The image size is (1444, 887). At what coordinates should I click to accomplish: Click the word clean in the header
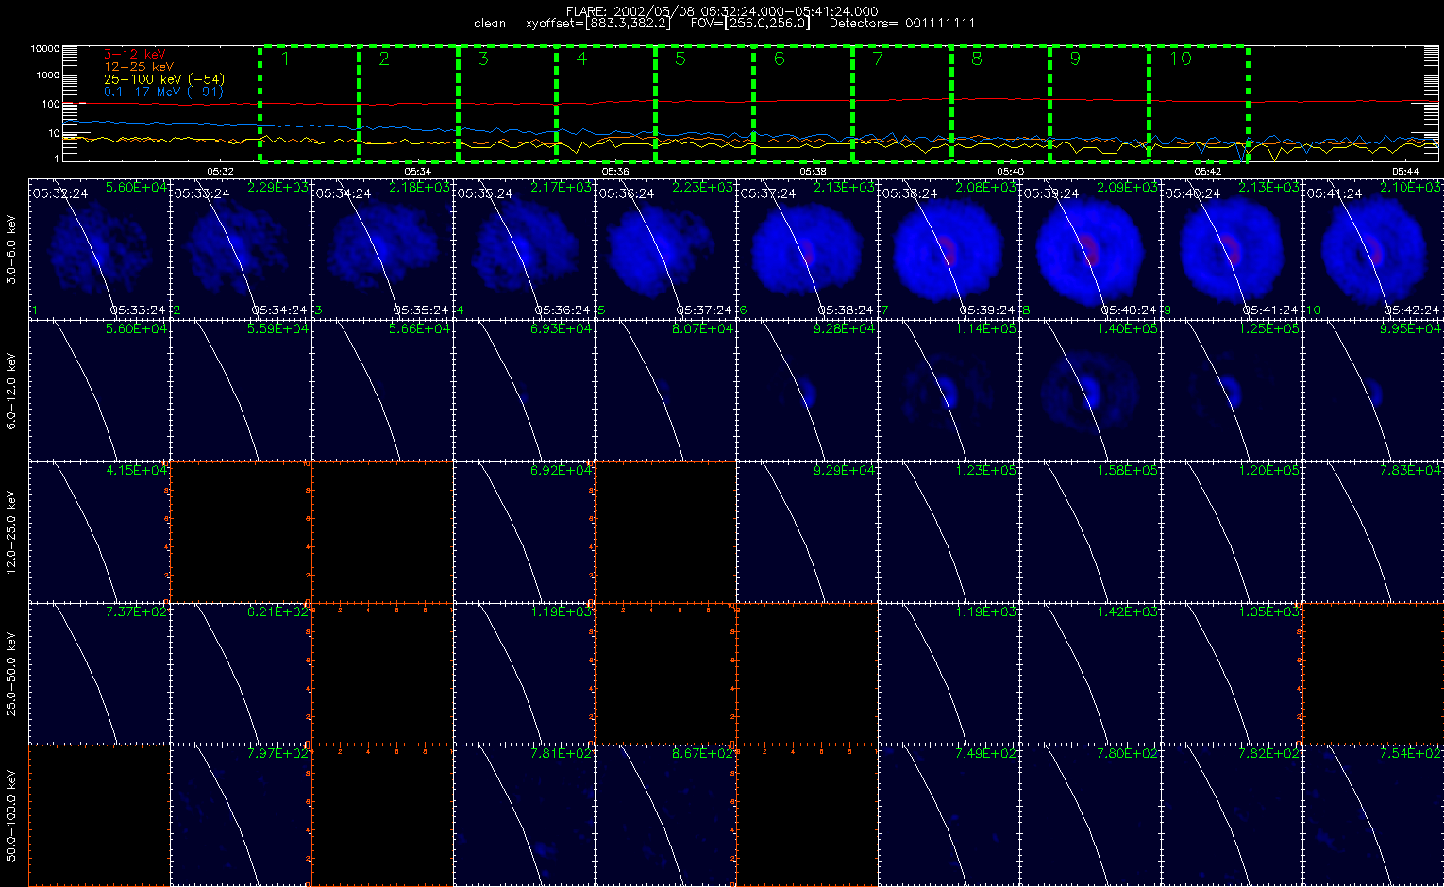[x=490, y=24]
